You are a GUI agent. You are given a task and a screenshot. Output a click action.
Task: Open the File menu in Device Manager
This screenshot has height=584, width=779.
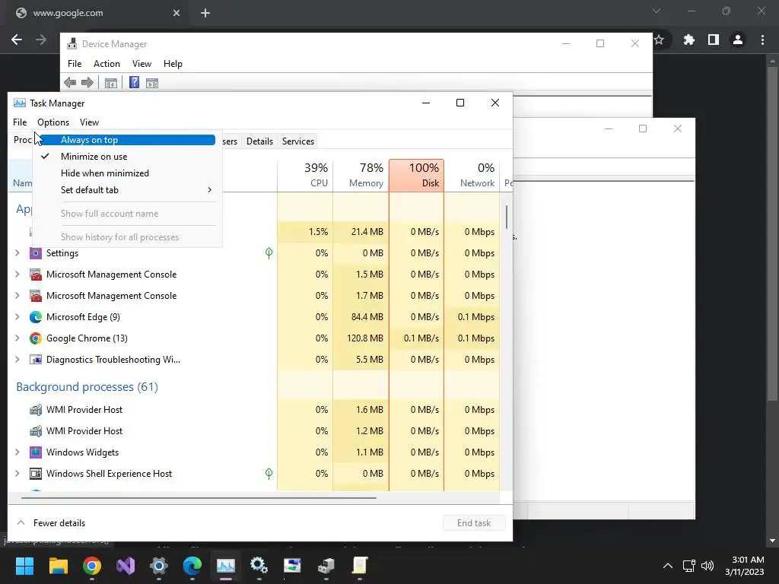pyautogui.click(x=75, y=64)
